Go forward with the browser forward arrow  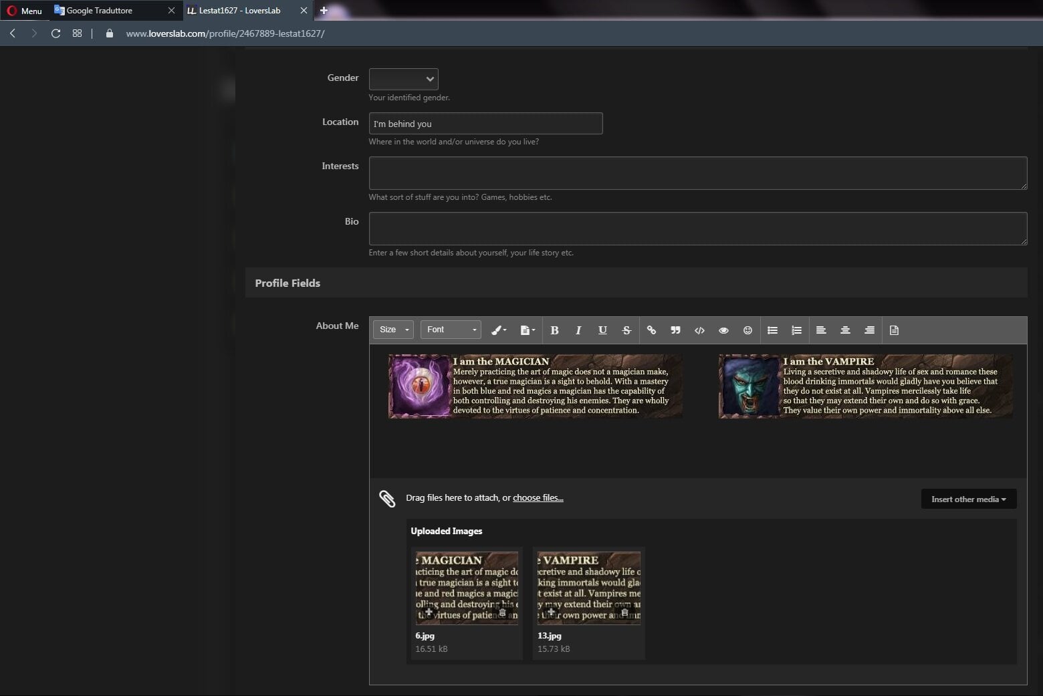[34, 33]
